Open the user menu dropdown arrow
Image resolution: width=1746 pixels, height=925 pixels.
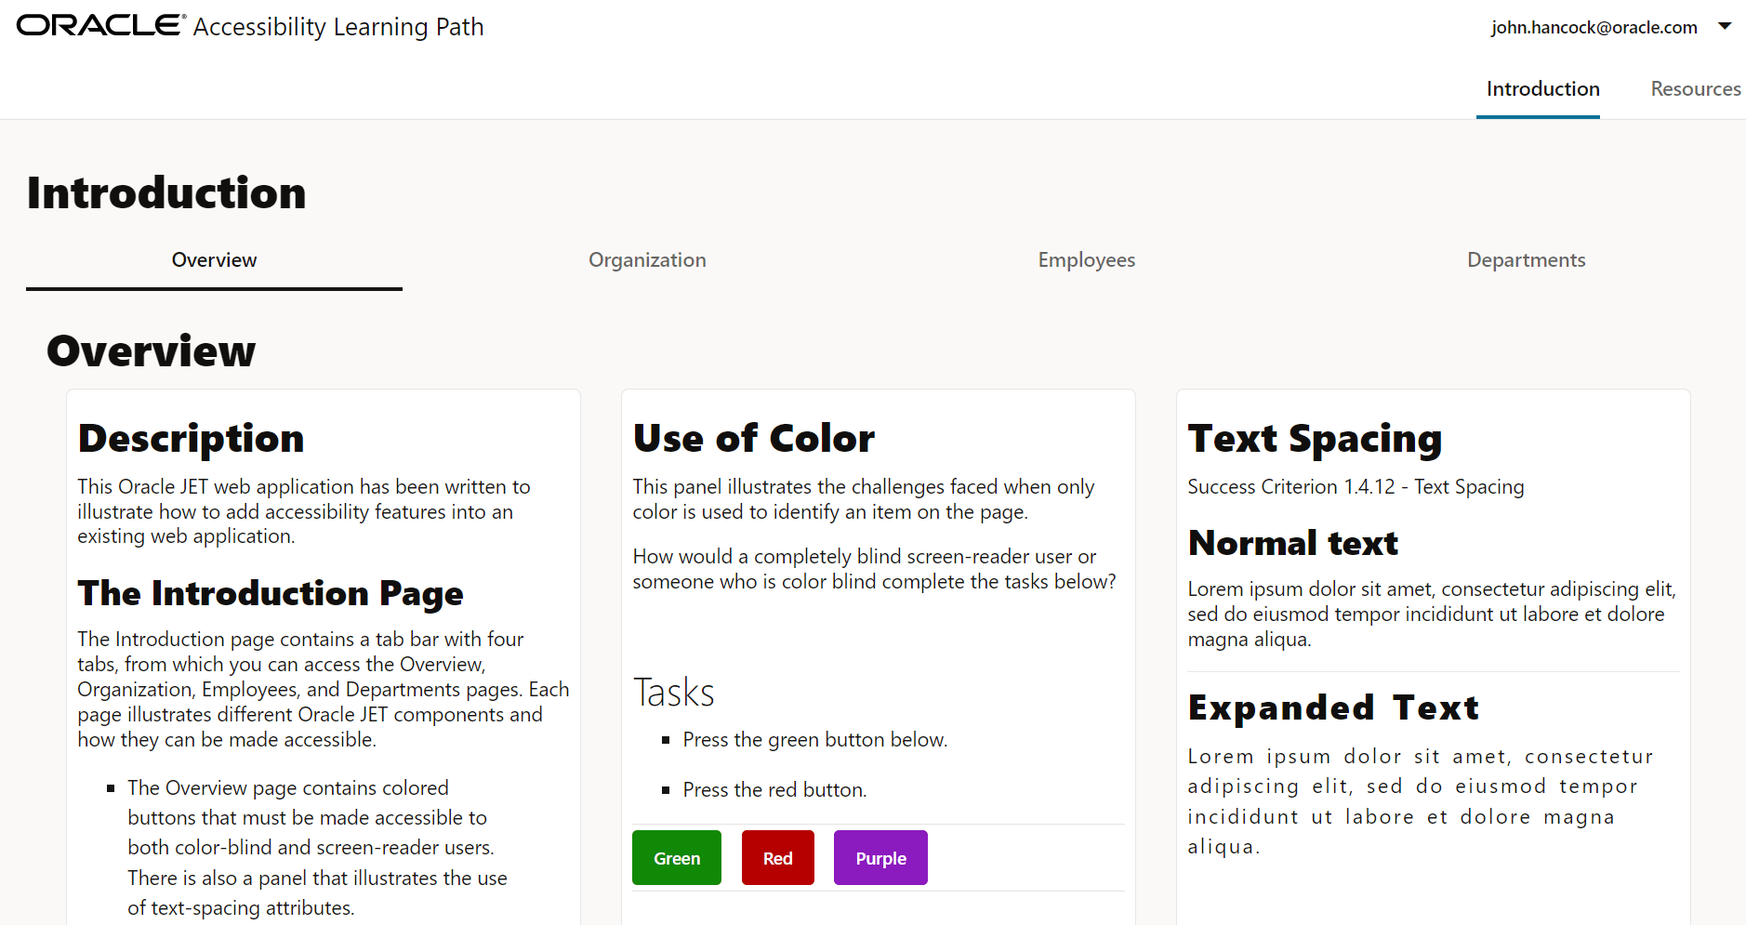point(1725,26)
